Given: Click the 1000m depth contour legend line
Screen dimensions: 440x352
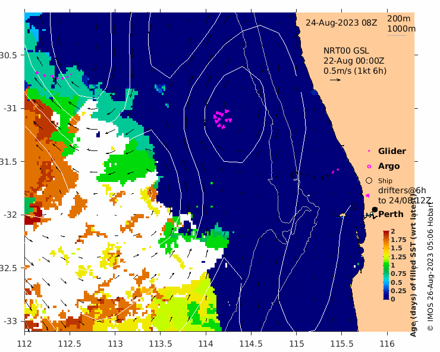Looking at the screenshot, I should 397,35.
